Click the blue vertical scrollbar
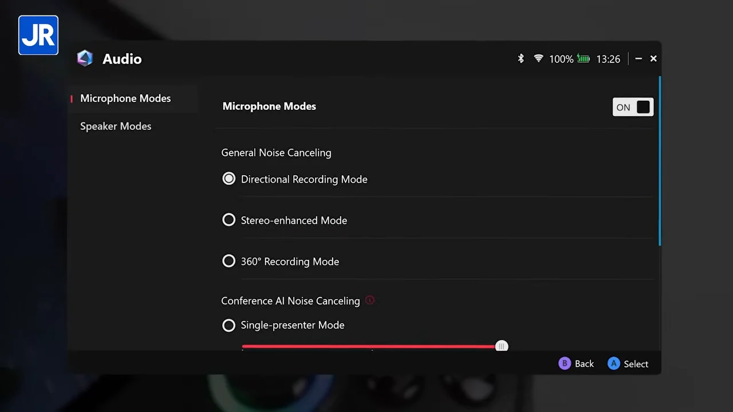The image size is (733, 412). pyautogui.click(x=660, y=160)
